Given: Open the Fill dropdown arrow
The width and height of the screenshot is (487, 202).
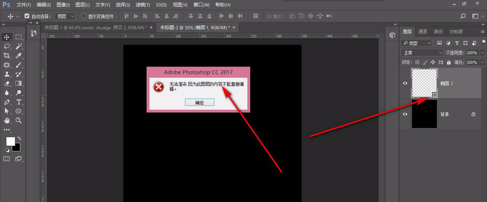Looking at the screenshot, I should (482, 62).
